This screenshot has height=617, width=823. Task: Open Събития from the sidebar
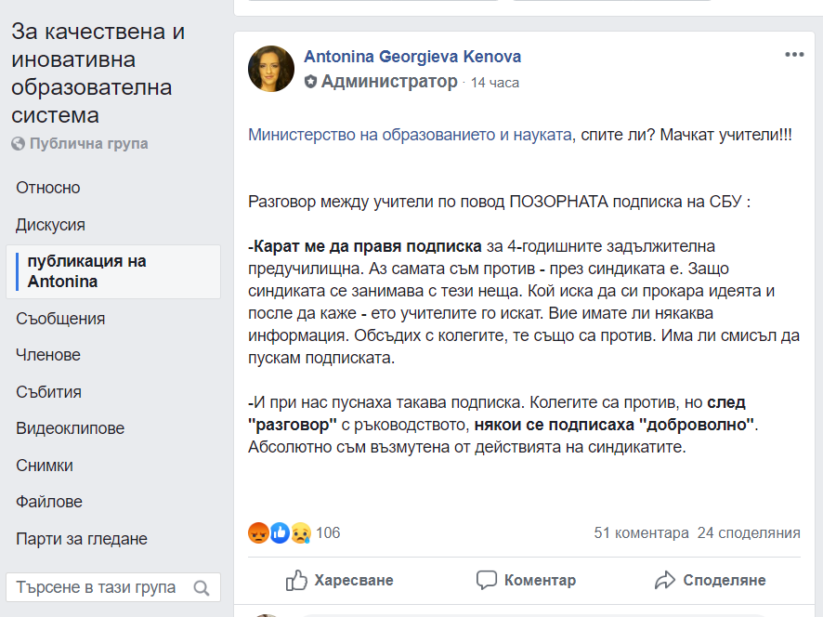48,392
